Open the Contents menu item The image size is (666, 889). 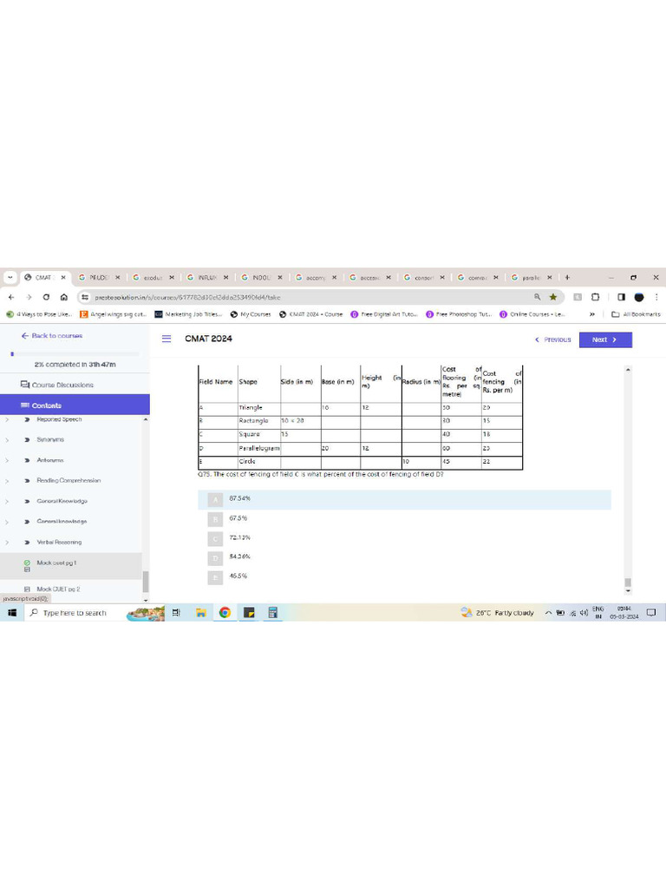(x=75, y=405)
